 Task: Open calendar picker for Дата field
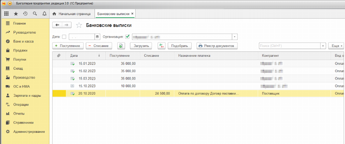(x=97, y=37)
